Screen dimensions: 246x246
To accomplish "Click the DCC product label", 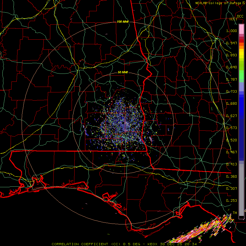I will point(240,16).
